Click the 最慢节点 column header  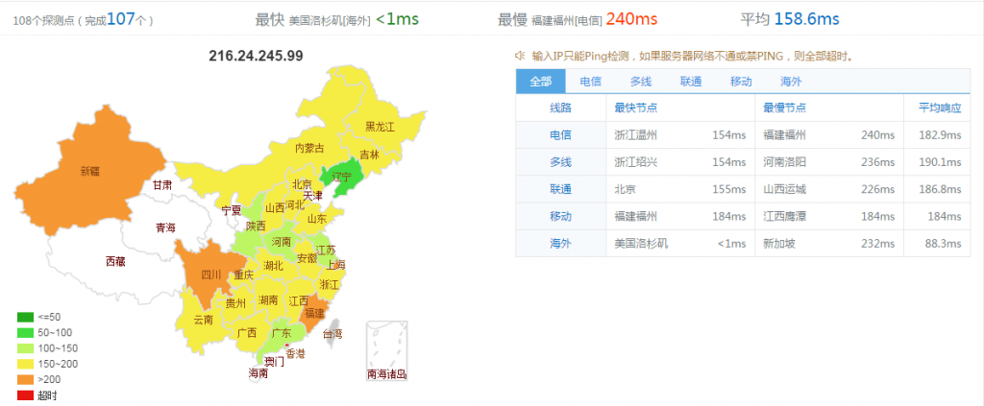(784, 107)
